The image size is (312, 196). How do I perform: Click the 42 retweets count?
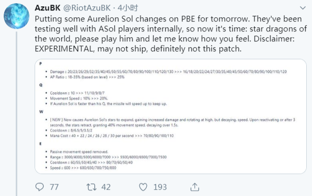click(106, 187)
